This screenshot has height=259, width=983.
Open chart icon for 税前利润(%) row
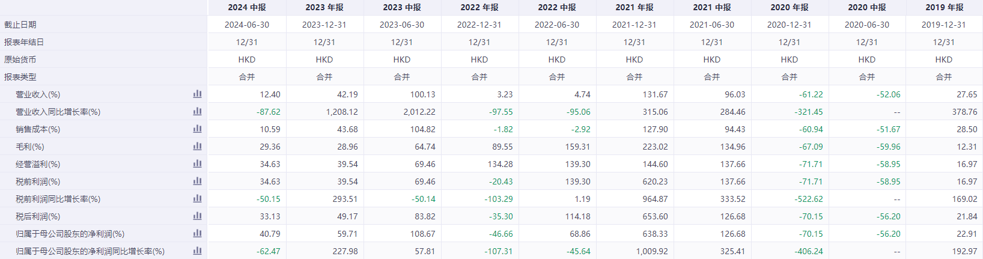pyautogui.click(x=197, y=181)
